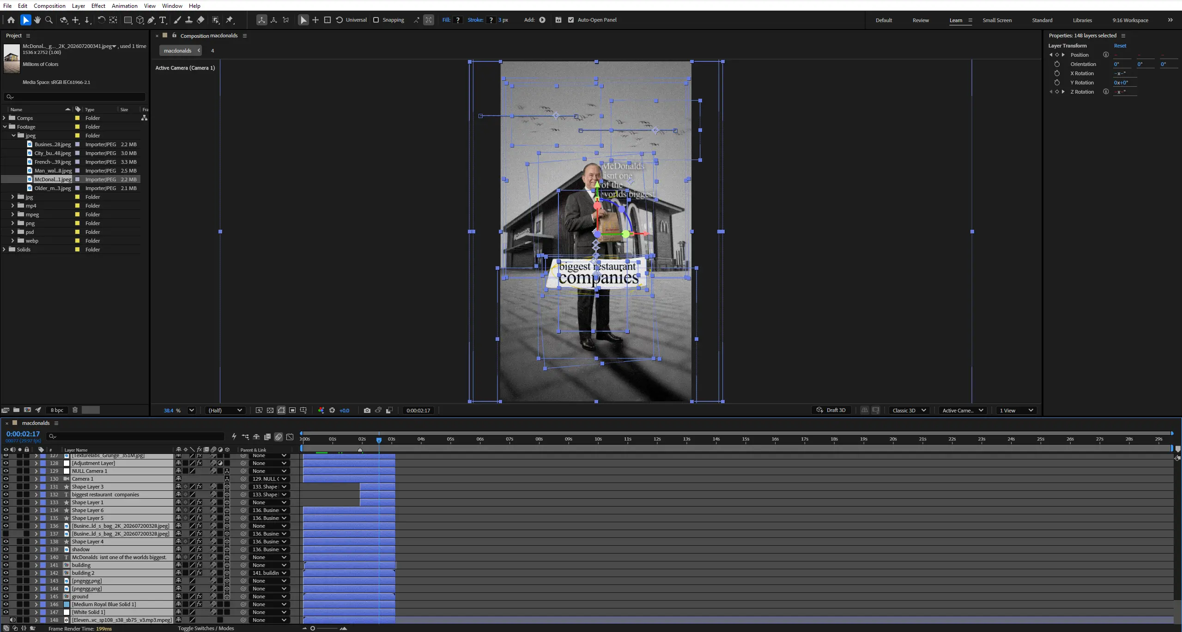Select the Zoom magnifier tool
This screenshot has height=632, width=1182.
(49, 20)
